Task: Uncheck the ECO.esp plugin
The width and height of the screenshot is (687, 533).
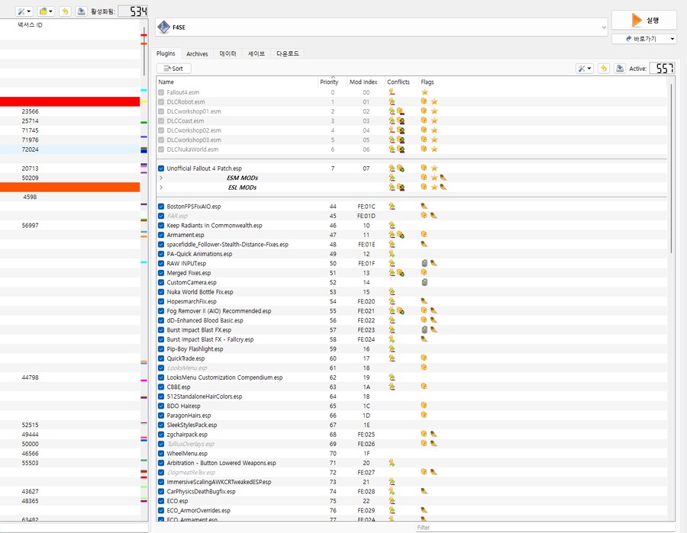Action: click(161, 501)
